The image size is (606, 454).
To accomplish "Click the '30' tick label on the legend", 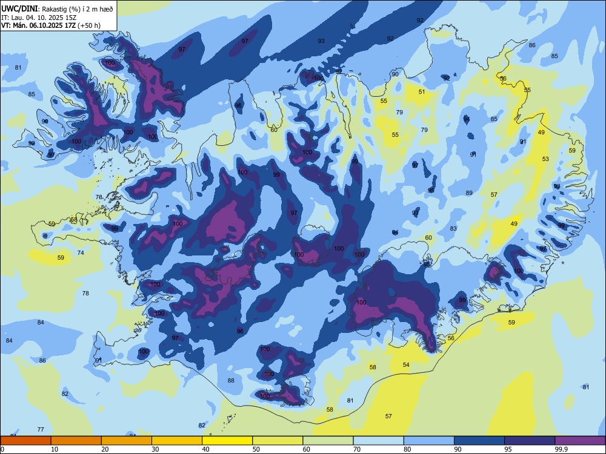I will [x=155, y=449].
